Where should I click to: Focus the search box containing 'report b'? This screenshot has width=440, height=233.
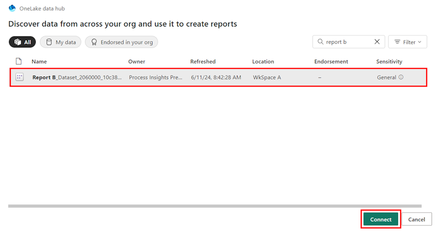tap(349, 42)
